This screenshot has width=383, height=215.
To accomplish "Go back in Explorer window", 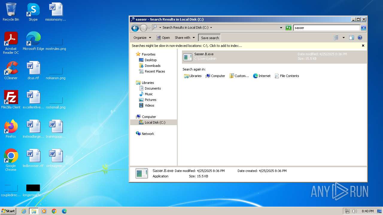I will point(135,28).
